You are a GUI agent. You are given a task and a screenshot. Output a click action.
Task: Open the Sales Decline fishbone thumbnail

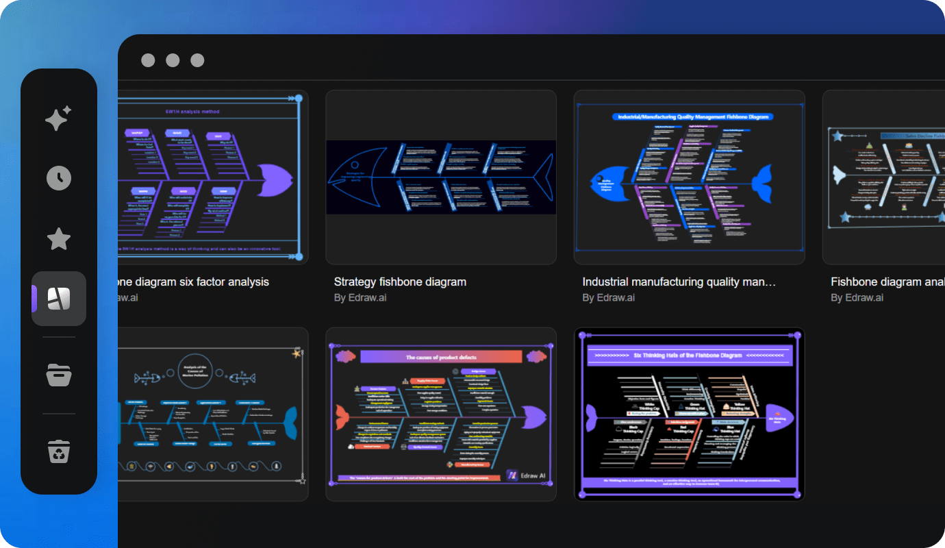pos(884,177)
